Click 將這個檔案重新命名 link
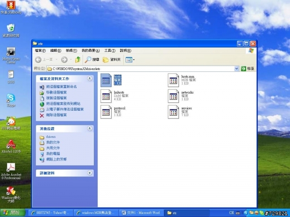Image resolution: width=290 pixels, height=217 pixels. click(61, 87)
